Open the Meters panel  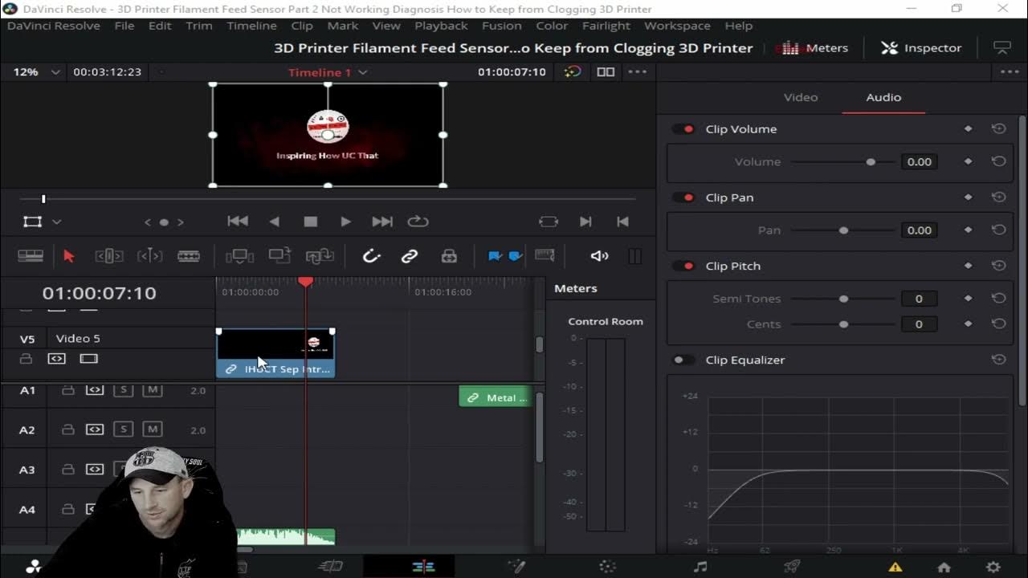point(814,47)
